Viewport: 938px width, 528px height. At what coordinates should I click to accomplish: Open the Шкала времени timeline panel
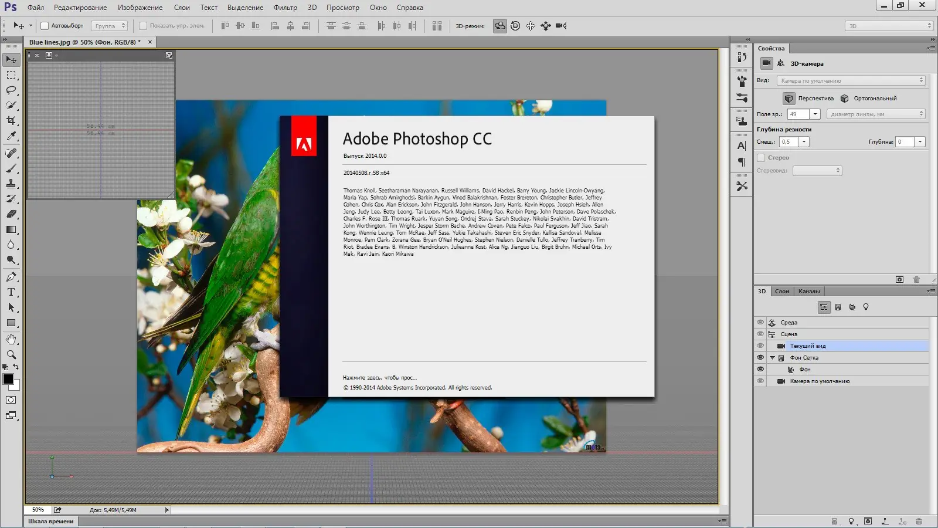(51, 522)
